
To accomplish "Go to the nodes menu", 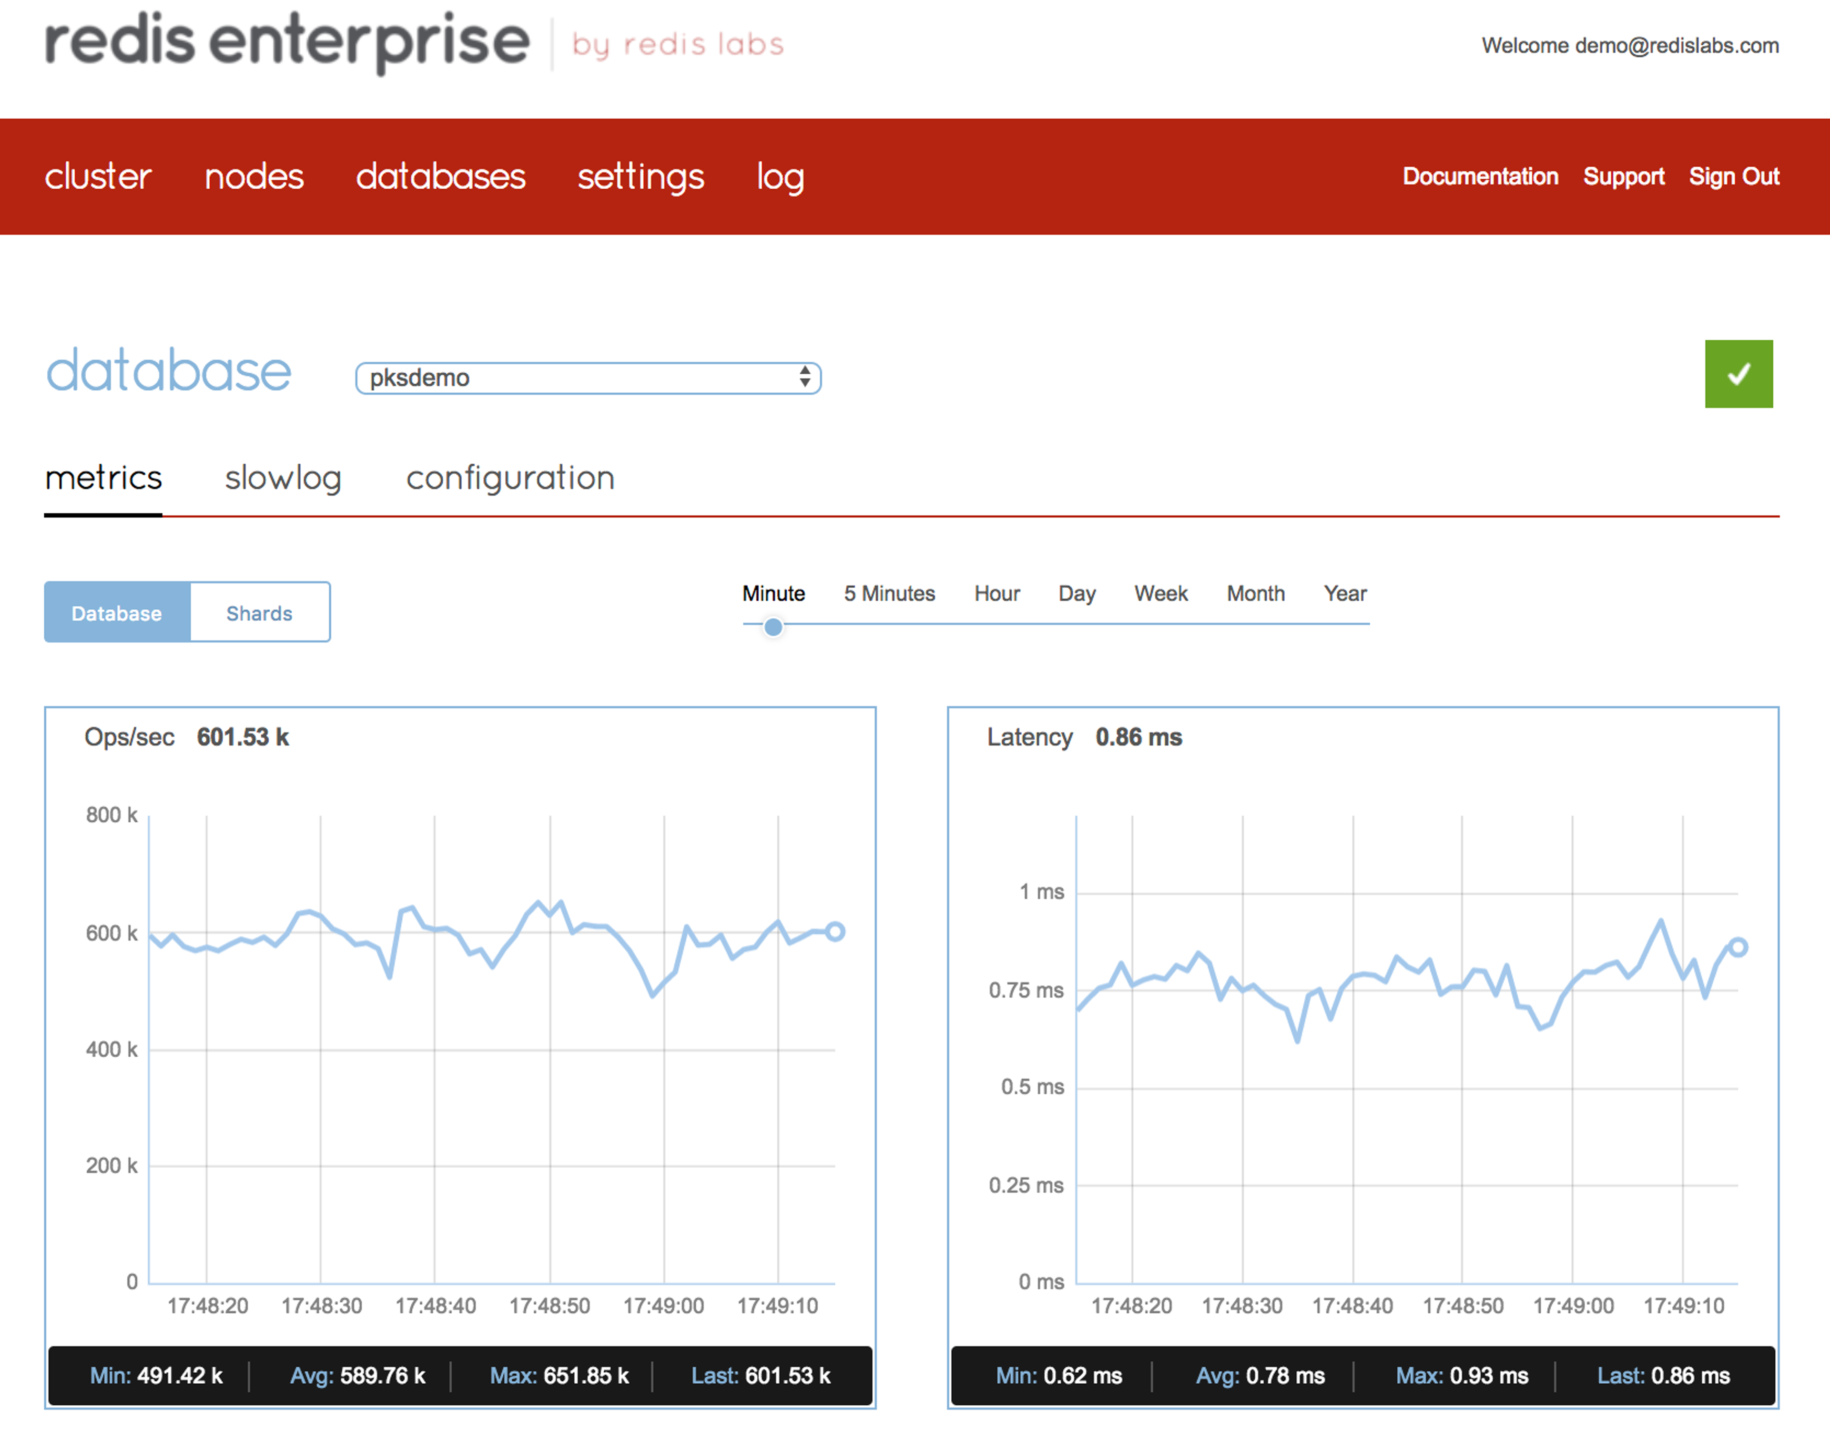I will [254, 176].
